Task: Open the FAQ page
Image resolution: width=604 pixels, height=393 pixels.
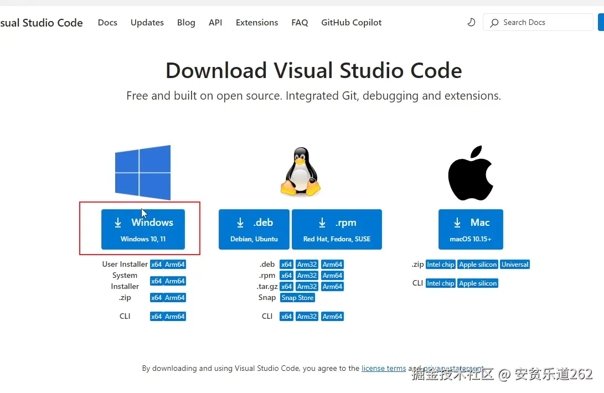Action: [x=300, y=22]
